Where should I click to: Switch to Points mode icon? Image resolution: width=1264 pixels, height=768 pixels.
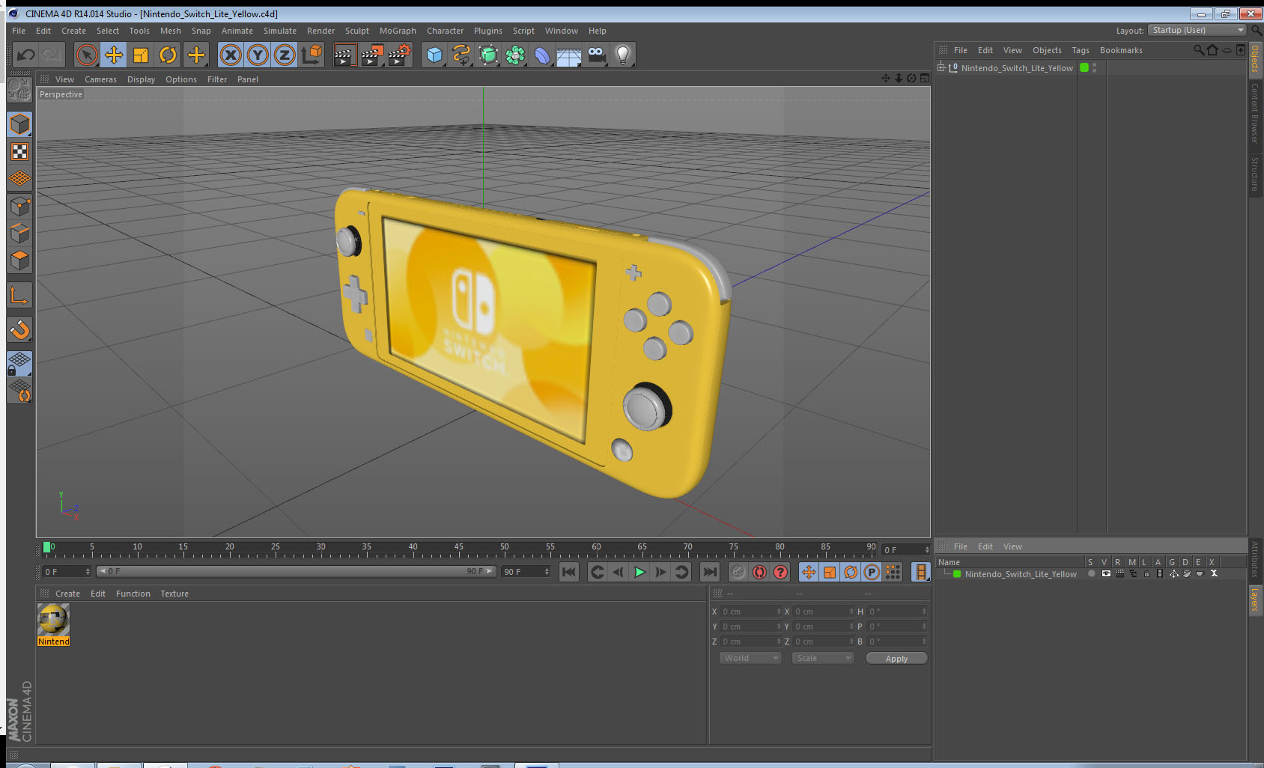tap(19, 206)
